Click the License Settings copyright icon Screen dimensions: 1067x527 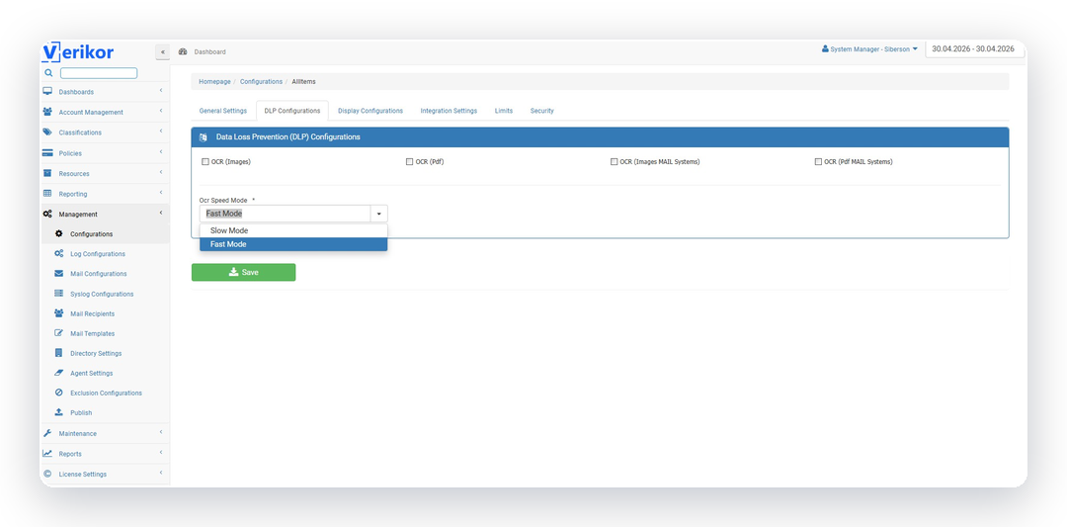47,474
